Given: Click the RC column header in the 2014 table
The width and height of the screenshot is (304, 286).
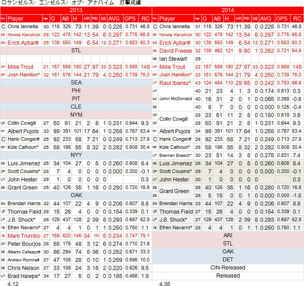Looking at the screenshot, I should coord(297,19).
